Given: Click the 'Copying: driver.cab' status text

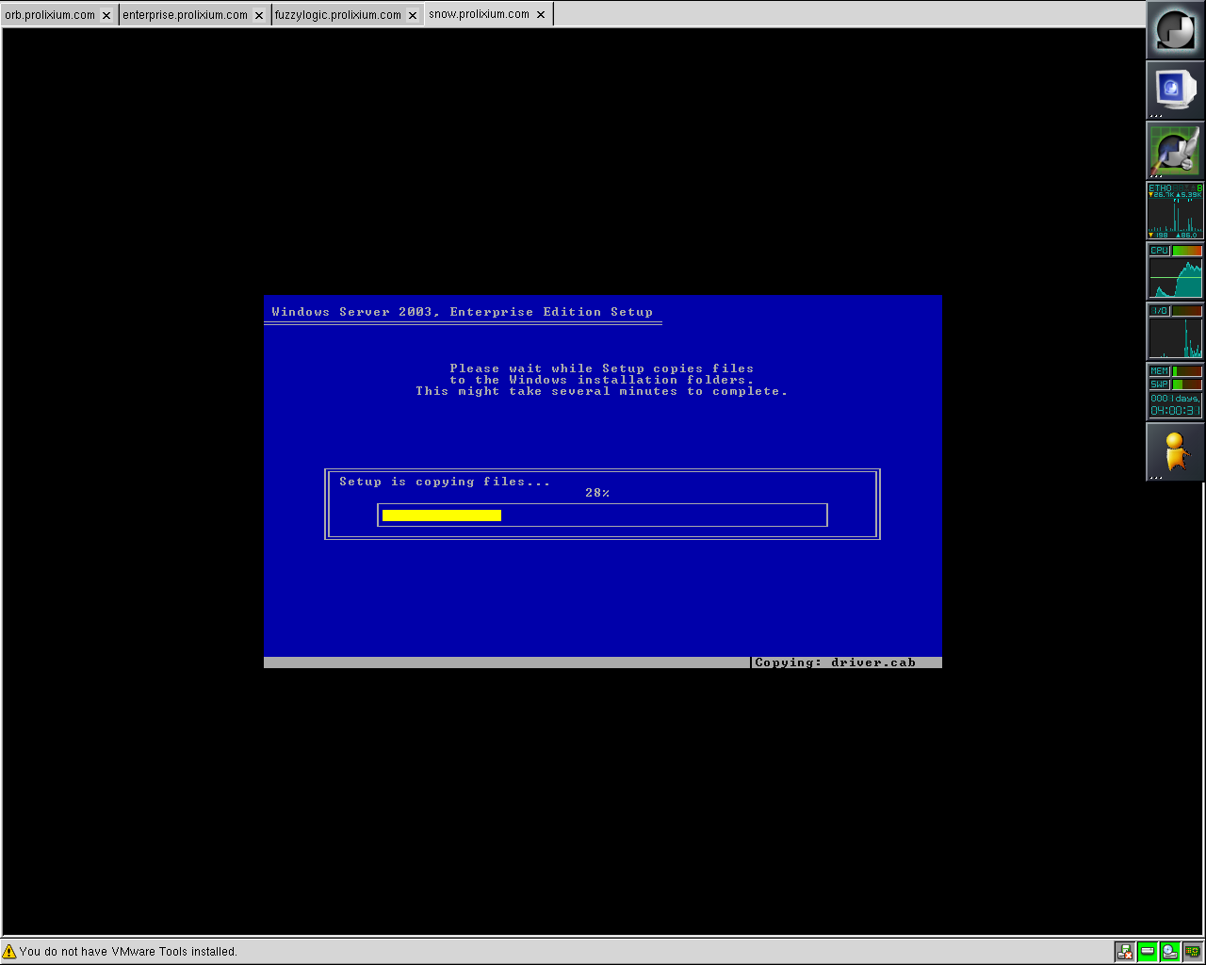Looking at the screenshot, I should (x=836, y=662).
